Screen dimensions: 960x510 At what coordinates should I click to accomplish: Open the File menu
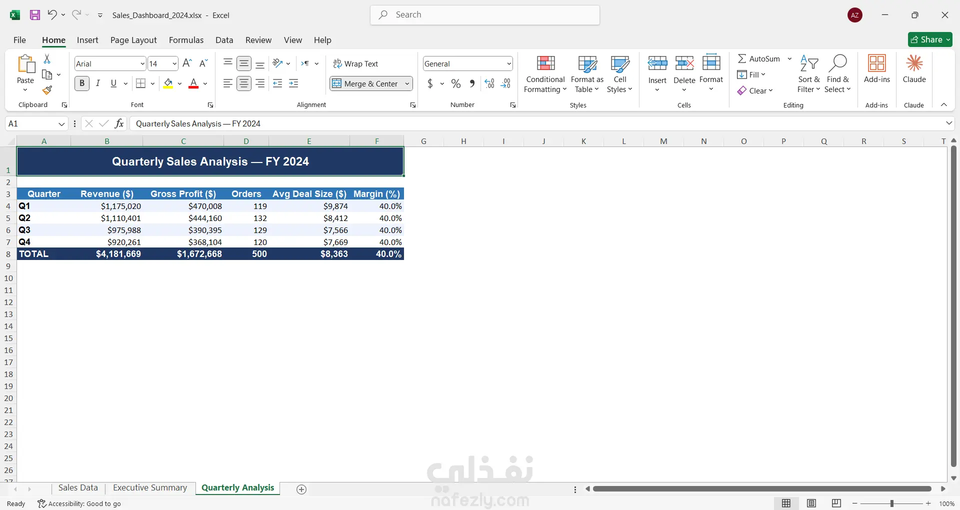(19, 40)
